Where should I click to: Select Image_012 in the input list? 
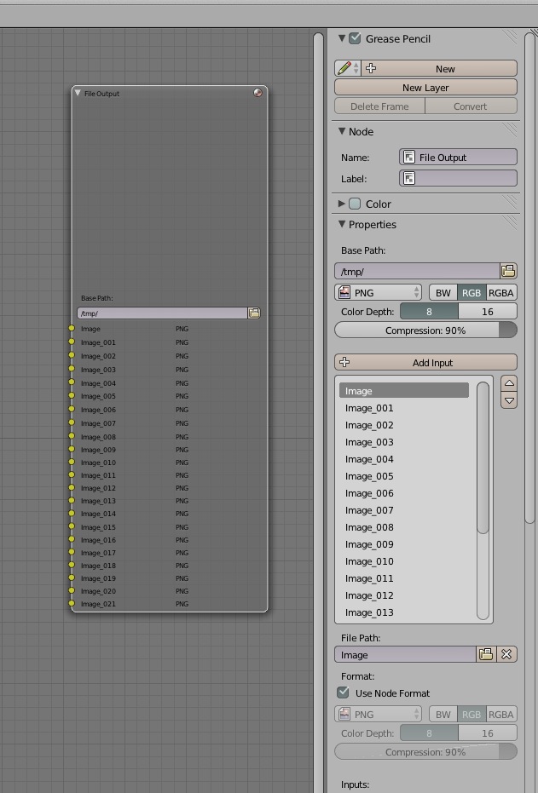pos(404,595)
